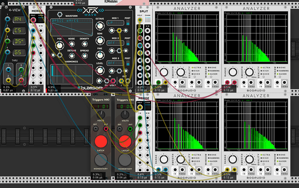The width and height of the screenshot is (299, 188).
Task: Toggle QUALITY switch on green-cabled Analyzer
Action: pyautogui.click(x=195, y=77)
